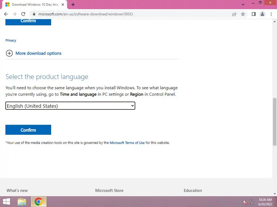Click the upper Confirm button
The image size is (277, 207).
pos(28,22)
